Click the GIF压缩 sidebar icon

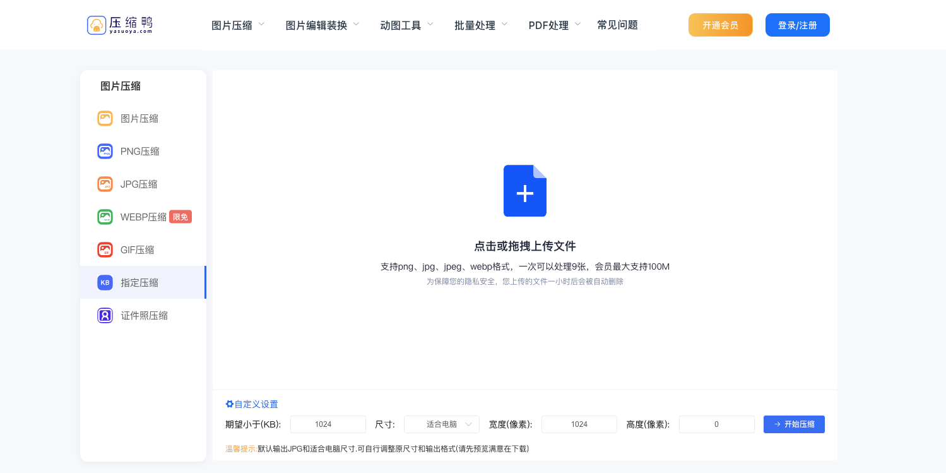105,249
